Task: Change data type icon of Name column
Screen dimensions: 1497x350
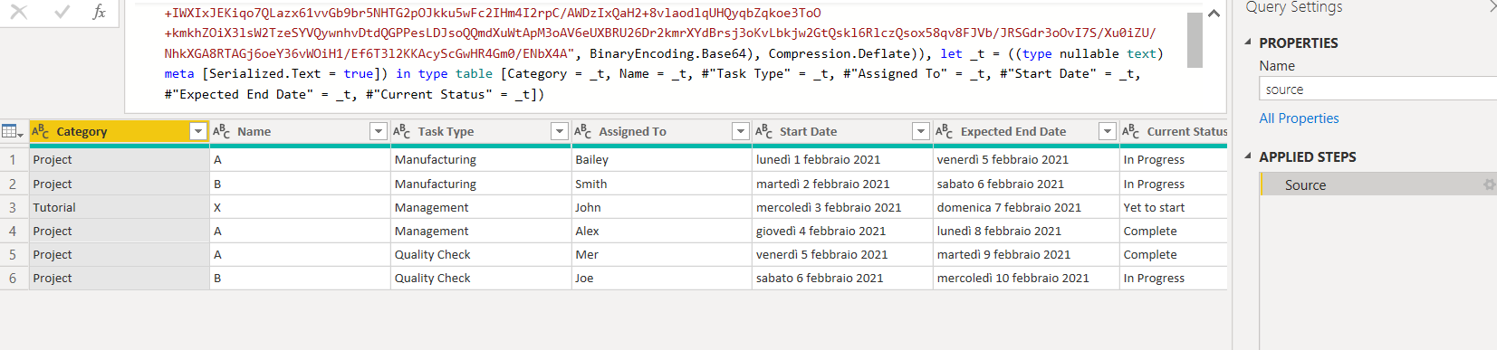Action: click(x=222, y=131)
